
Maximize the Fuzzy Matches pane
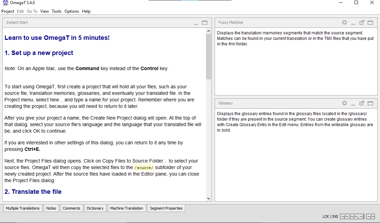click(370, 23)
